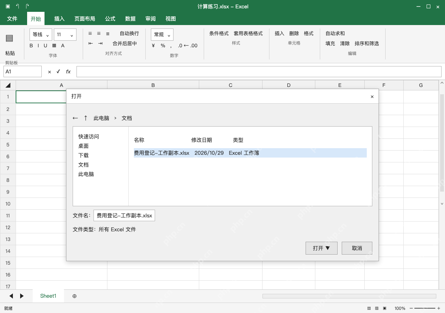
Task: Switch to 数据 ribbon tab
Action: [130, 19]
